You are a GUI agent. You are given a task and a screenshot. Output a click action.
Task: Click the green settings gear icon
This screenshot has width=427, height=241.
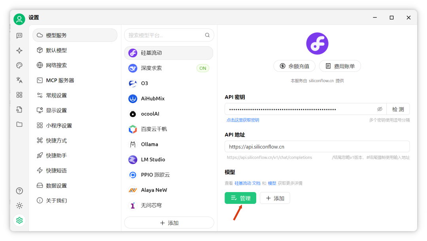coord(19,220)
